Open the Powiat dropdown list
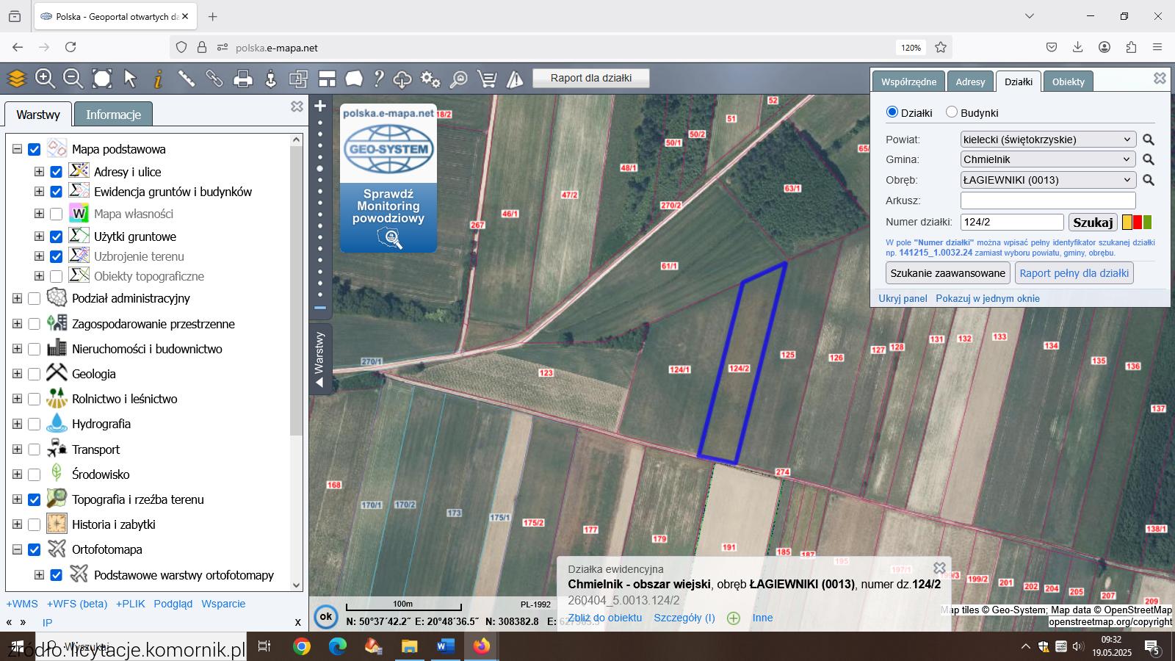The height and width of the screenshot is (661, 1175). [x=1048, y=140]
